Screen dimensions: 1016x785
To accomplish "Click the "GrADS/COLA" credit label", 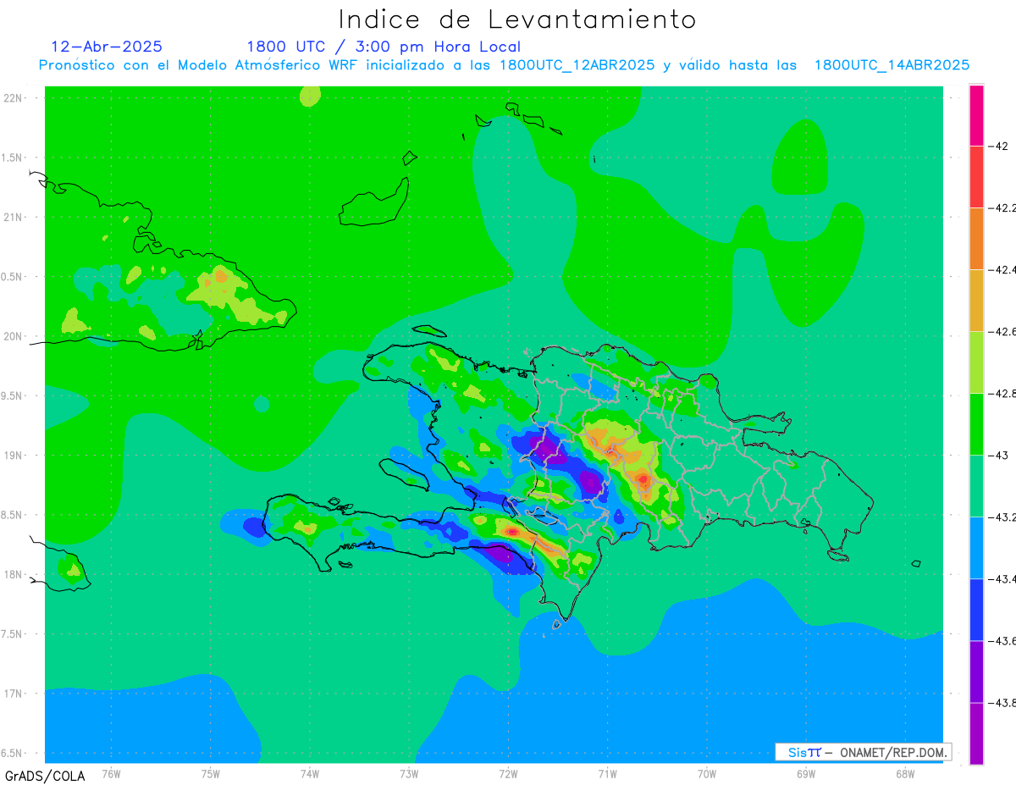I will pyautogui.click(x=45, y=776).
